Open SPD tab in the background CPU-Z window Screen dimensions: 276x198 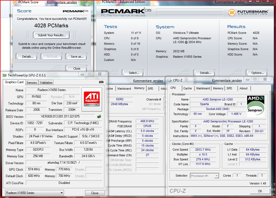(150, 89)
